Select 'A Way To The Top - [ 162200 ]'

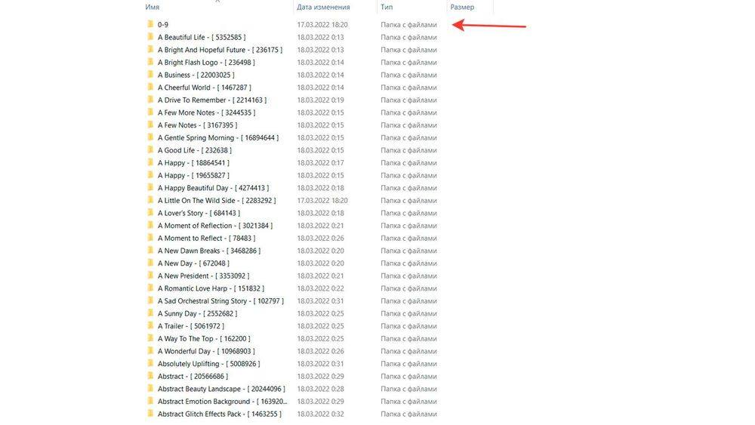(x=204, y=338)
